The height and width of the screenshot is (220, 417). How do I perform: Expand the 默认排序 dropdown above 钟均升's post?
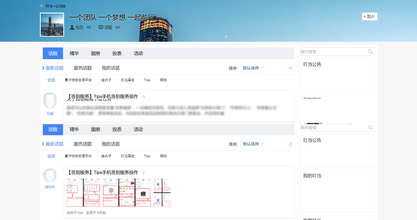[253, 144]
